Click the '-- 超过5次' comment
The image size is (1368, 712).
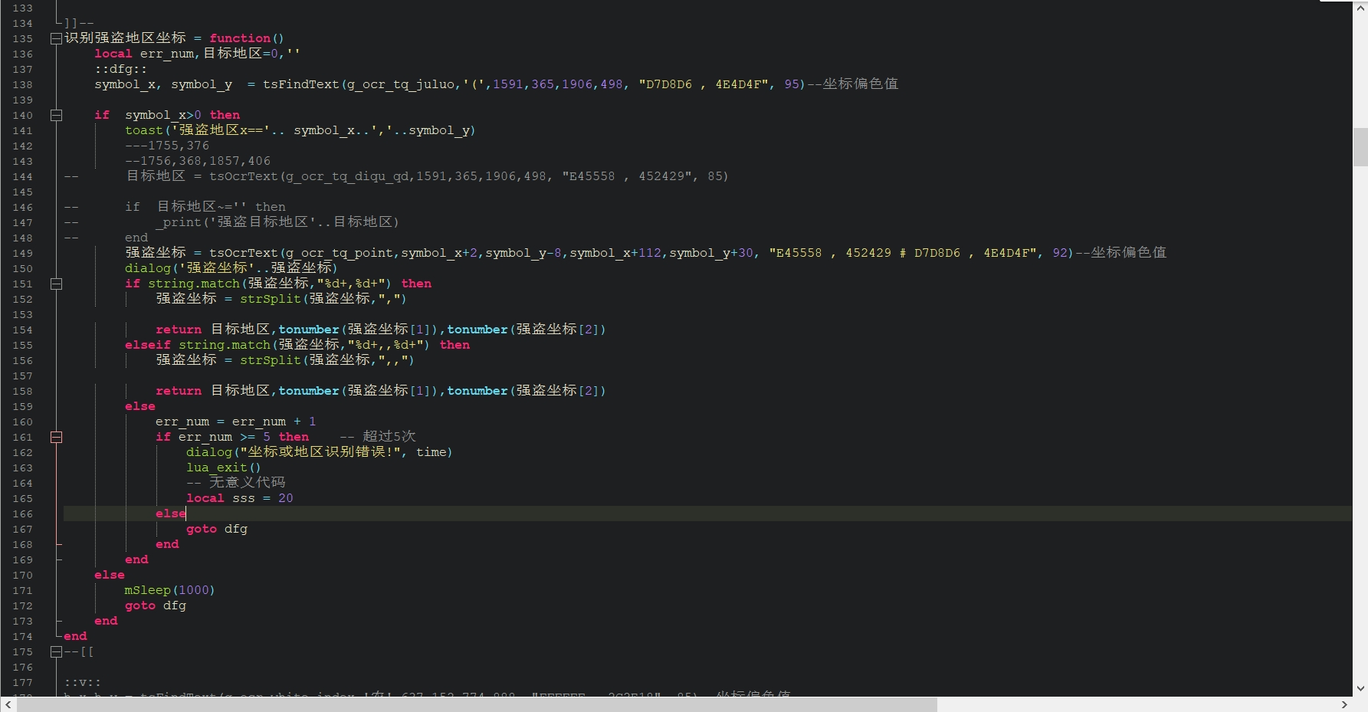tap(378, 437)
